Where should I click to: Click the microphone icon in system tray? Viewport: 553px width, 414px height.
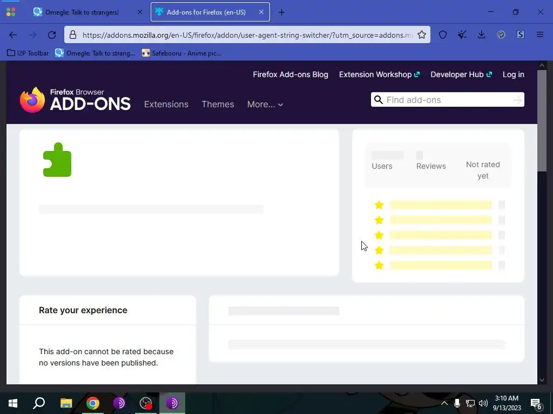[x=457, y=403]
